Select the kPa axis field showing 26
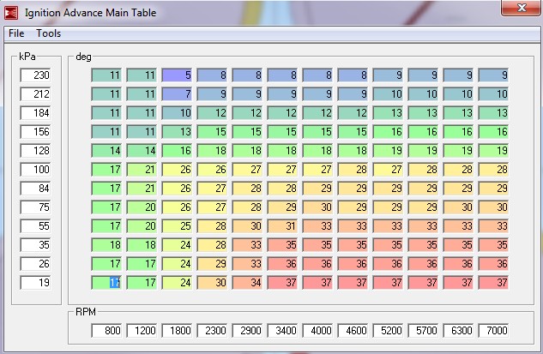 coord(35,264)
